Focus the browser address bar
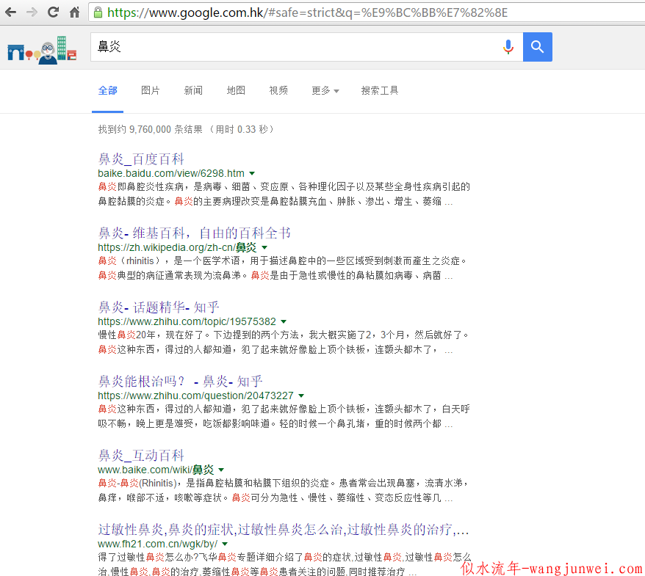The height and width of the screenshot is (576, 645). pos(366,12)
